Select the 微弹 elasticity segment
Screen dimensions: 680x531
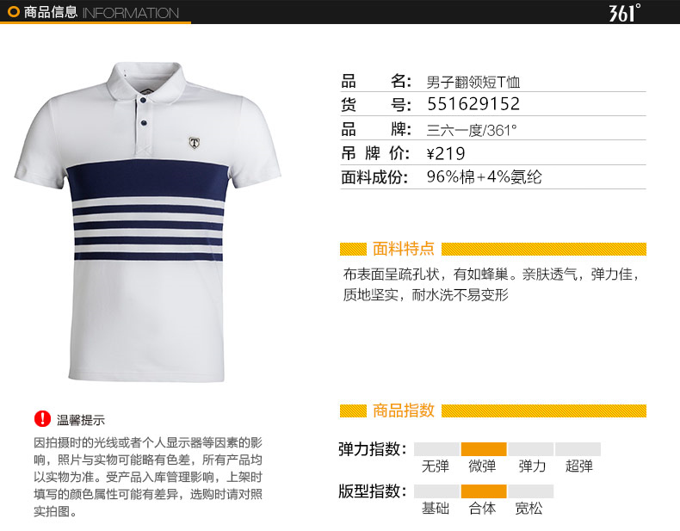point(484,449)
